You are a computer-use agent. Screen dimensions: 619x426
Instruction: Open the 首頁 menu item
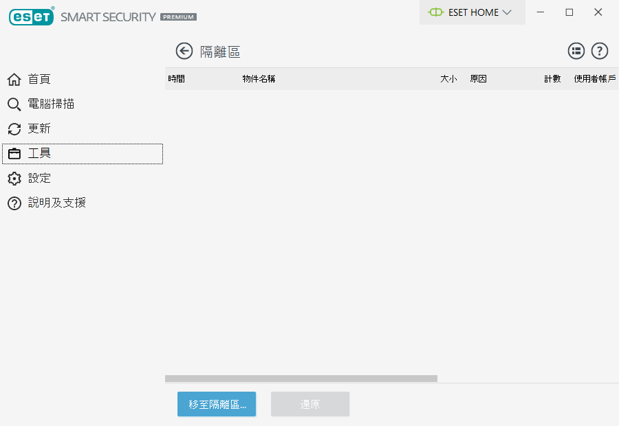tap(83, 79)
